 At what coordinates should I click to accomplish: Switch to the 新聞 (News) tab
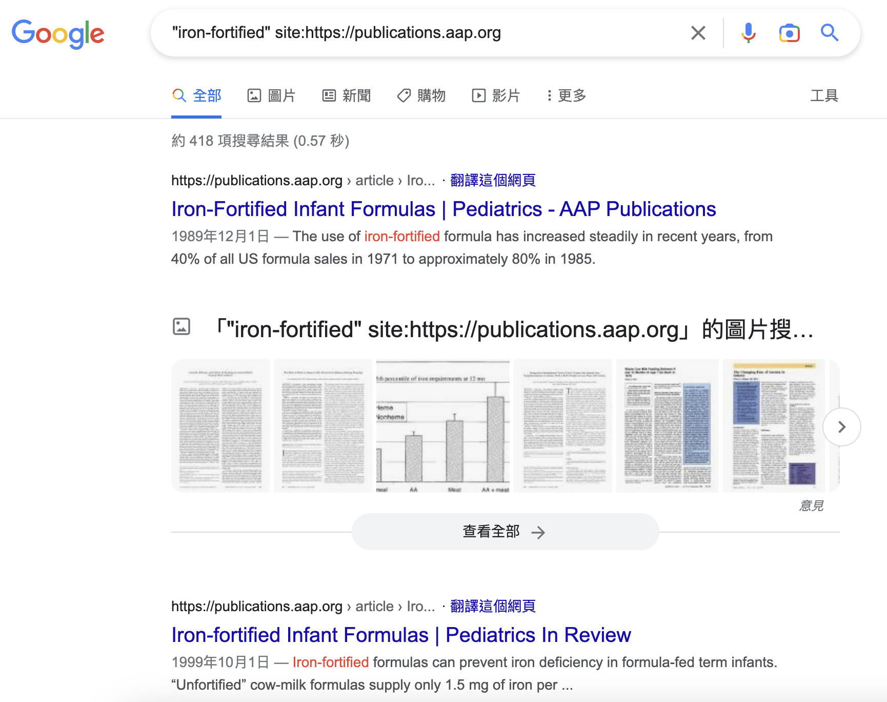click(x=346, y=95)
